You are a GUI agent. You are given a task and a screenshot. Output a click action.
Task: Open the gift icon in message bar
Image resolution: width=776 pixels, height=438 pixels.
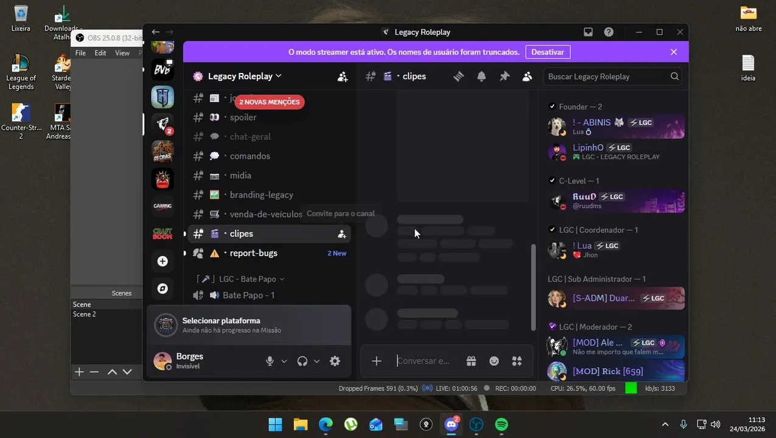[x=471, y=361]
